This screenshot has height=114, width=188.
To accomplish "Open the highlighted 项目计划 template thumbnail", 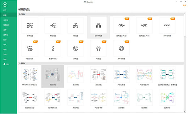I will point(53,74).
